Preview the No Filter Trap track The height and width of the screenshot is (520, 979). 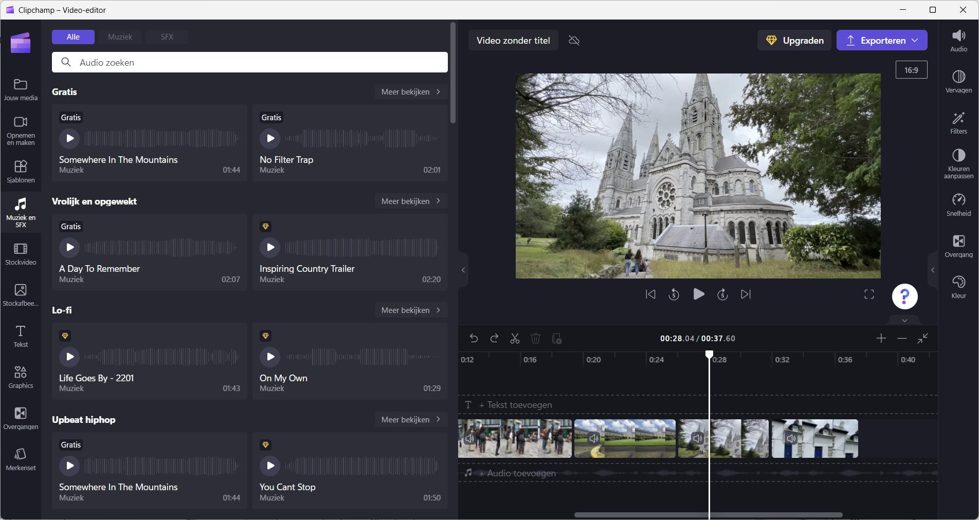point(270,138)
